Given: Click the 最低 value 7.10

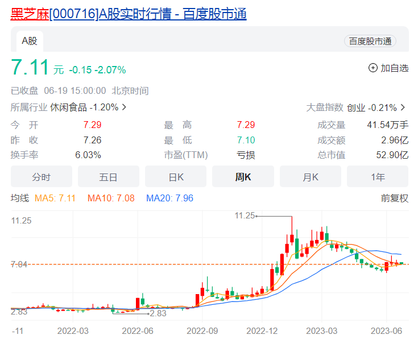Looking at the screenshot, I should [246, 140].
